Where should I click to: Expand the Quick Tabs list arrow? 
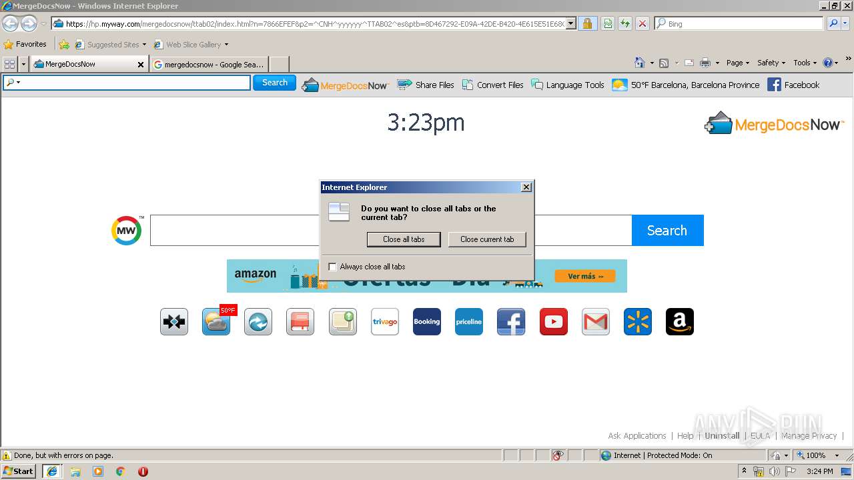click(23, 64)
